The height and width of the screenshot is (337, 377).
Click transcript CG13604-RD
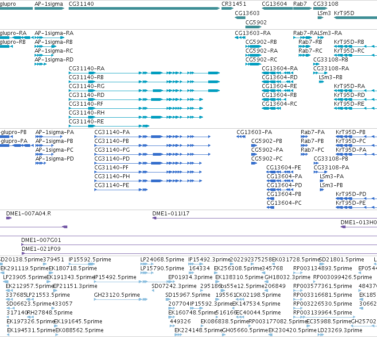(x=277, y=82)
